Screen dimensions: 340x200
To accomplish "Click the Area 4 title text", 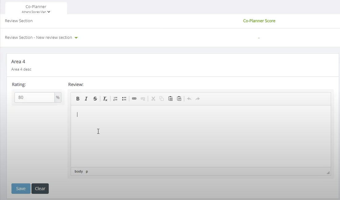I will [18, 62].
